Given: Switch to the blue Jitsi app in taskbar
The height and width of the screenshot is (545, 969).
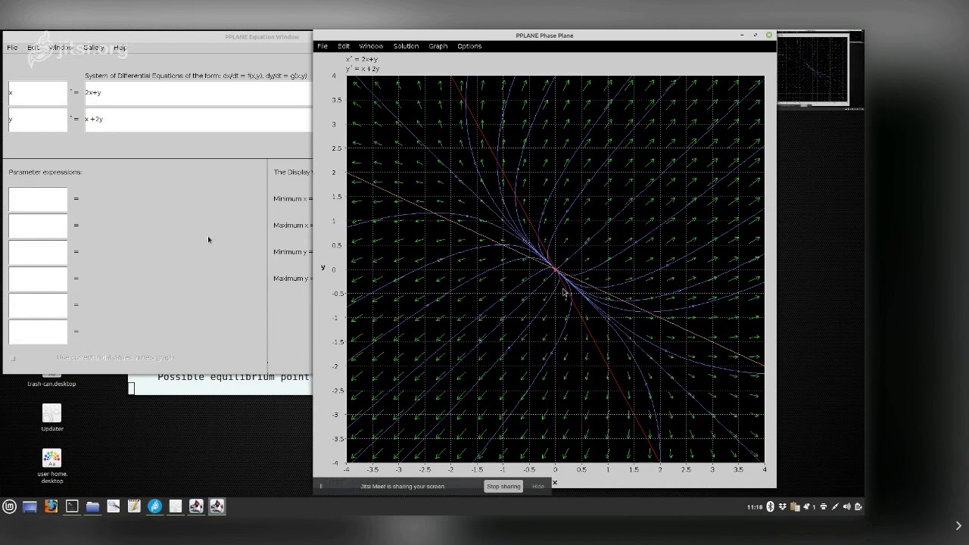Looking at the screenshot, I should tap(154, 506).
